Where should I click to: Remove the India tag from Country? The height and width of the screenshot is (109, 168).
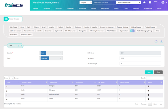[x=45, y=53]
